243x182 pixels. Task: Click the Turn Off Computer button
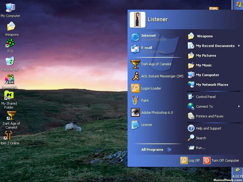tap(221, 160)
